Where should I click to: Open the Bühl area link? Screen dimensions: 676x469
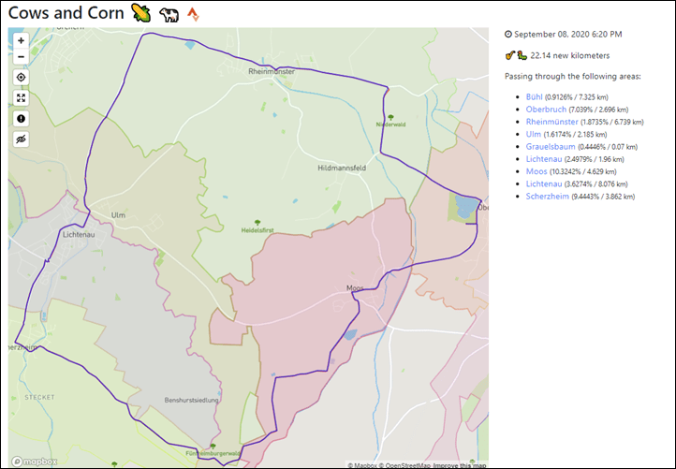534,97
